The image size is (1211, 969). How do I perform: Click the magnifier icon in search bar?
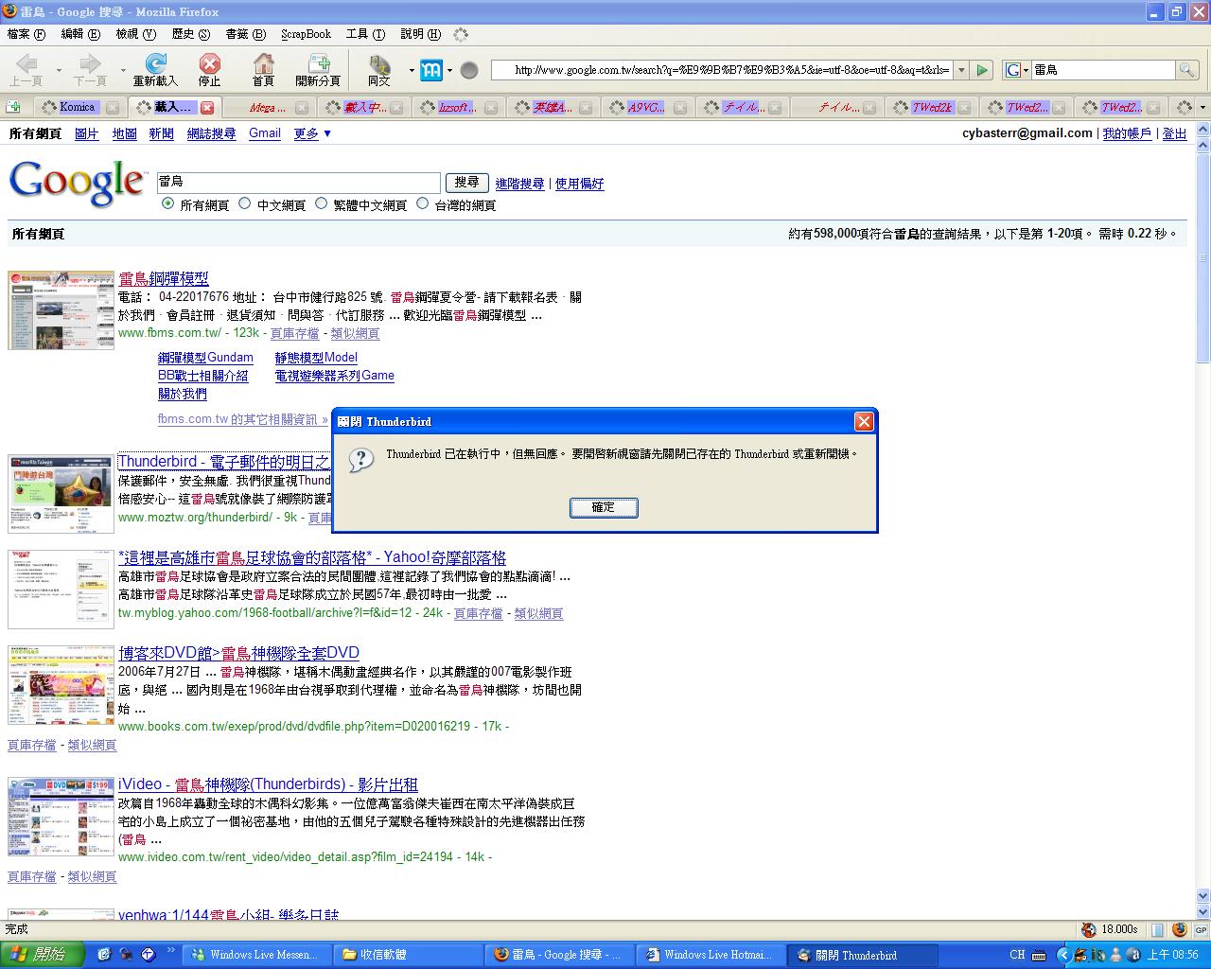(x=1186, y=70)
